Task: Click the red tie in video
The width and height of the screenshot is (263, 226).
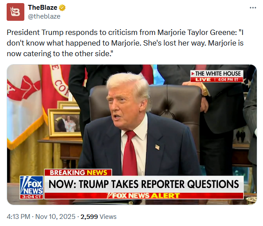Action: (130, 153)
